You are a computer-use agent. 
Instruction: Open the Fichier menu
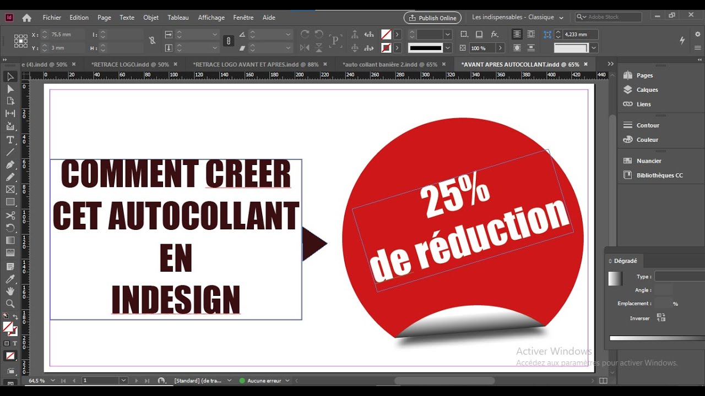[x=52, y=18]
